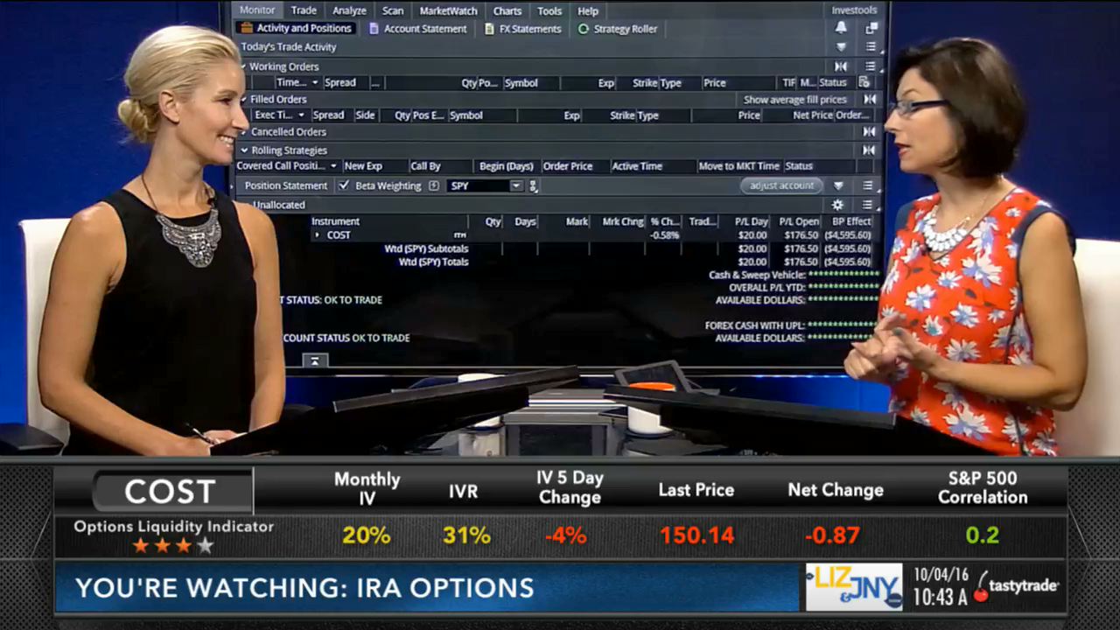The width and height of the screenshot is (1120, 630).
Task: Collapse the Working Orders section
Action: (x=243, y=66)
